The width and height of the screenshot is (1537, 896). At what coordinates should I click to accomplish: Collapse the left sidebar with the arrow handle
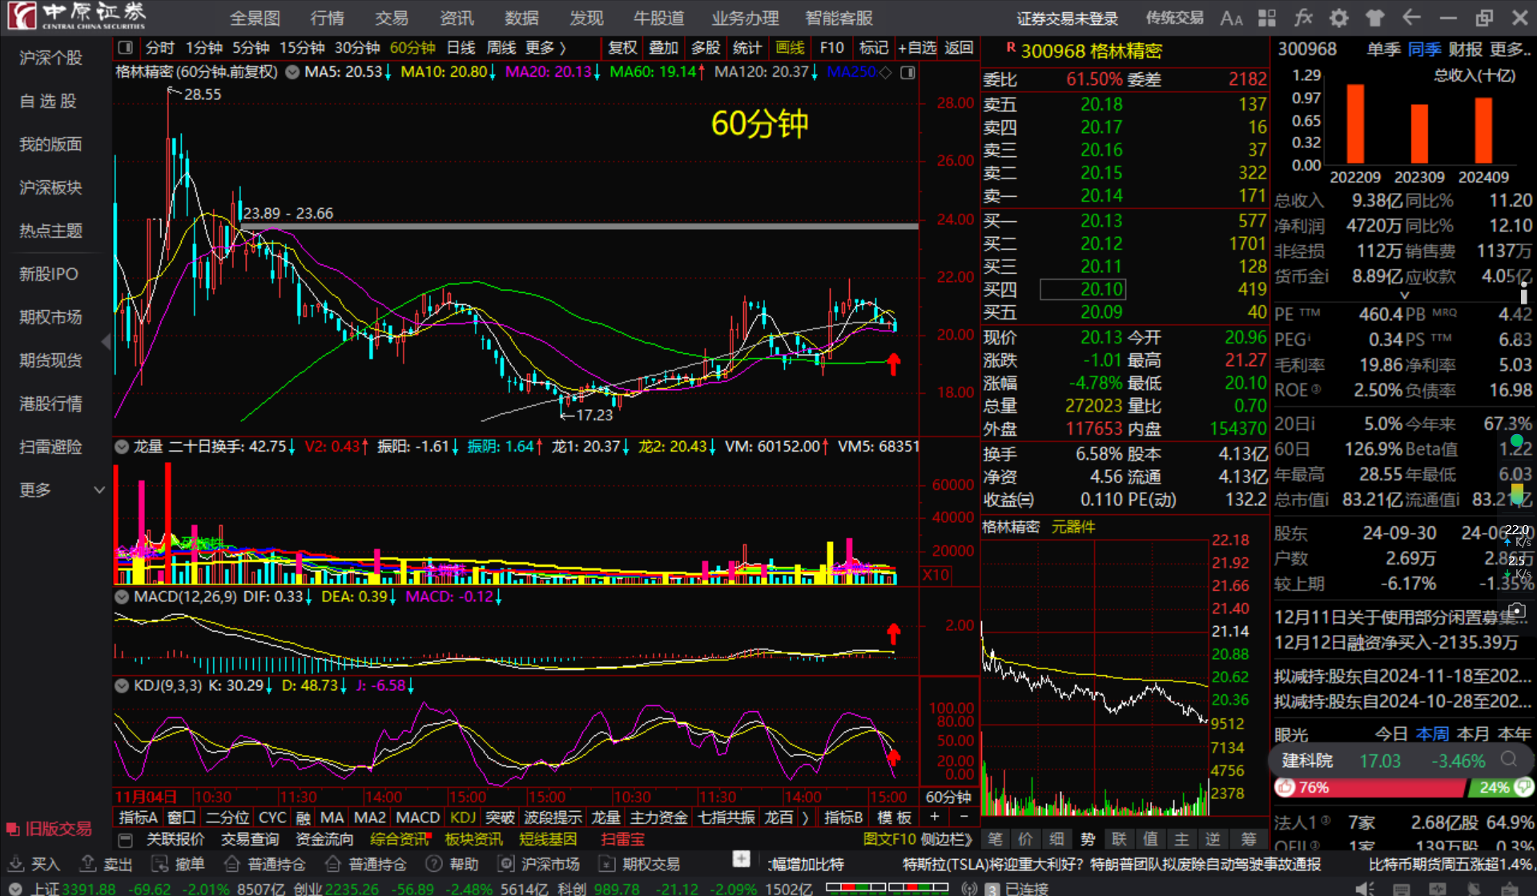pos(106,342)
